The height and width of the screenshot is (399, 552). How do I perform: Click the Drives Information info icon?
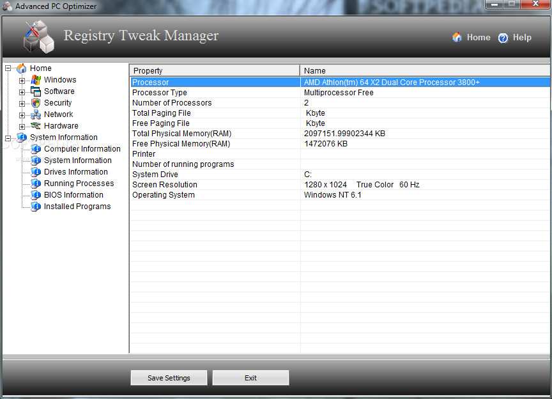(x=36, y=172)
